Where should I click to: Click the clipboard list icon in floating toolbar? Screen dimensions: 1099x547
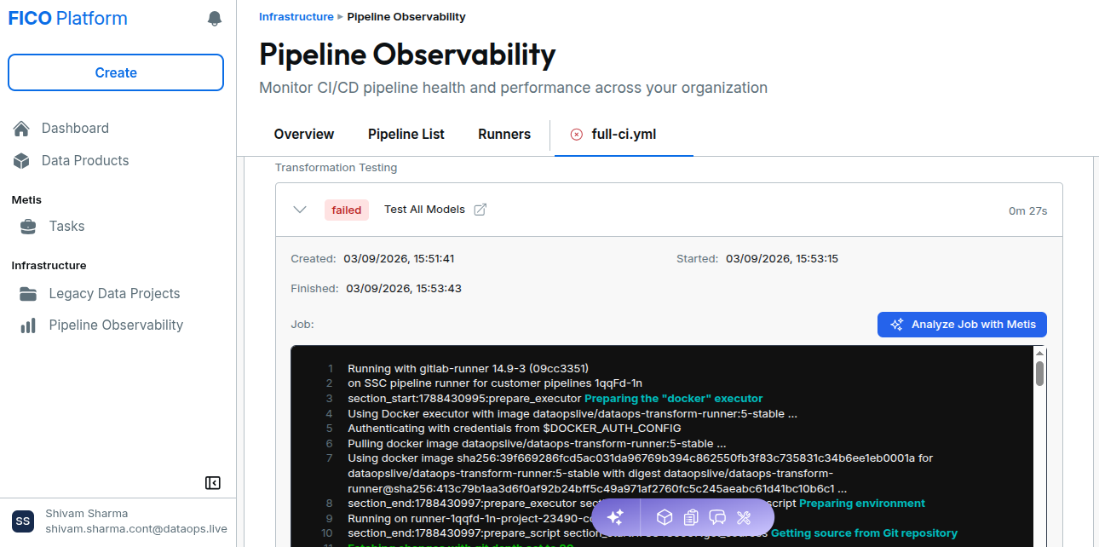[691, 517]
